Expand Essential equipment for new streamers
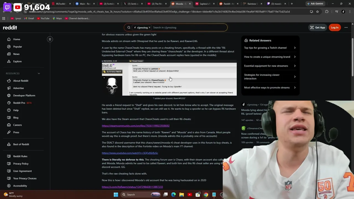Viewport: 354px width, 199px height. pyautogui.click(x=270, y=66)
